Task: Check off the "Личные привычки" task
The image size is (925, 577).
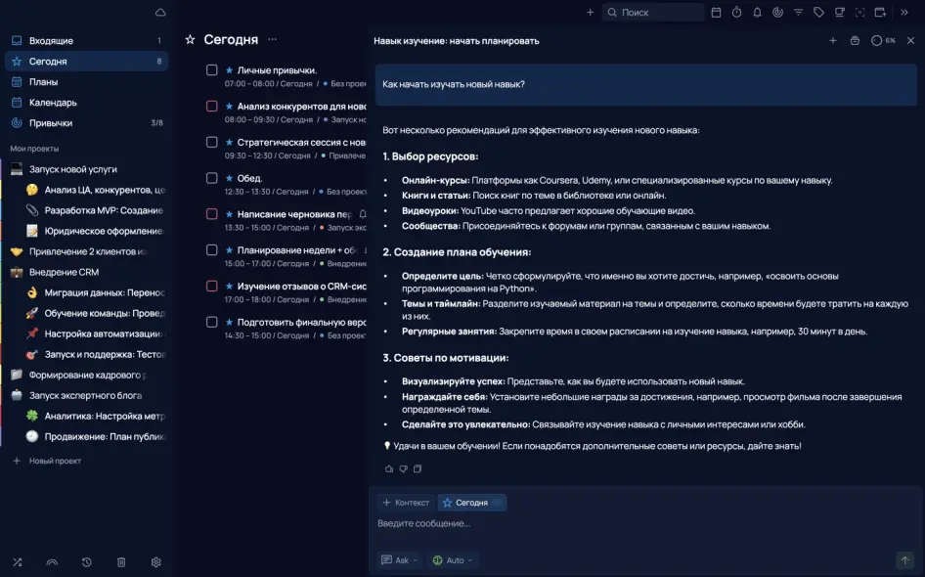Action: [211, 70]
